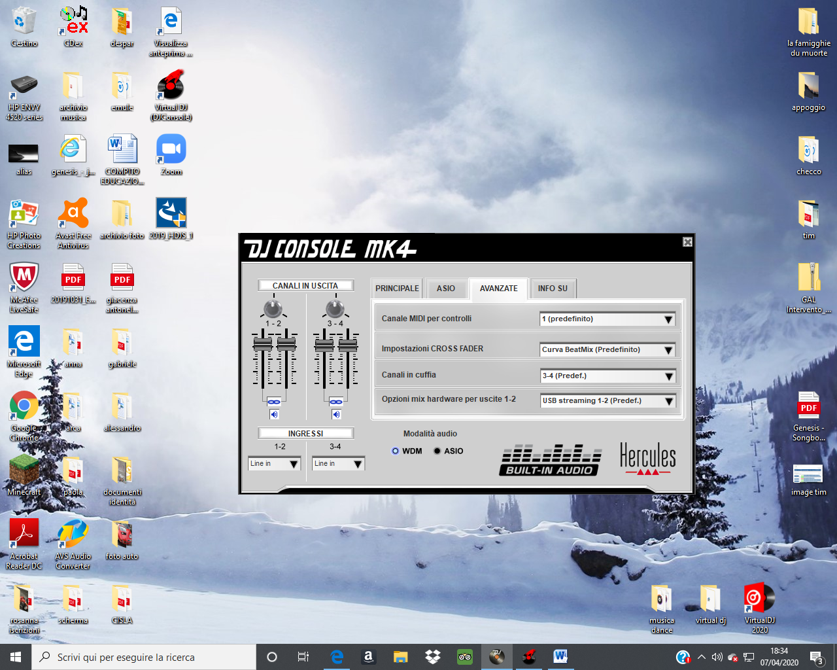The width and height of the screenshot is (837, 670).
Task: Click the CANALI IN USCITA header
Action: (305, 285)
